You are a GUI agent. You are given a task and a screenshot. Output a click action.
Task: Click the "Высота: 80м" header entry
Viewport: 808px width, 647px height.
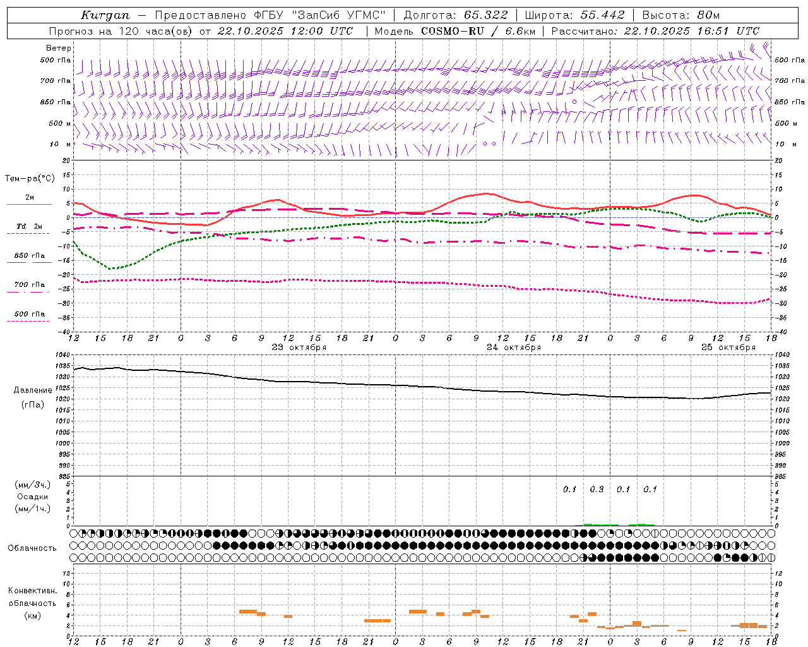[681, 15]
